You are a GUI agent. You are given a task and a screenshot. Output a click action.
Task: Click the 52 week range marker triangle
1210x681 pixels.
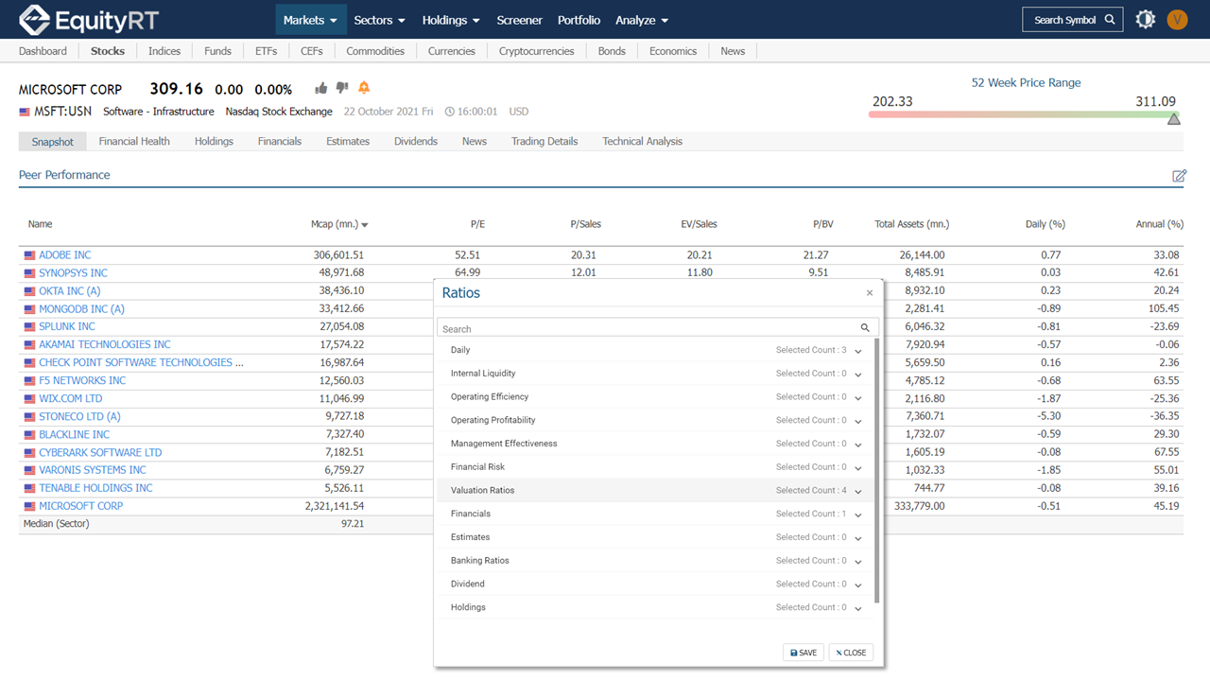coord(1173,119)
